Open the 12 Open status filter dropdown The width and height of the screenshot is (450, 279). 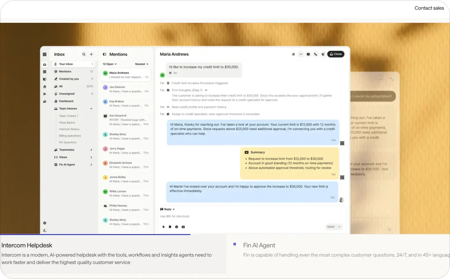(109, 64)
